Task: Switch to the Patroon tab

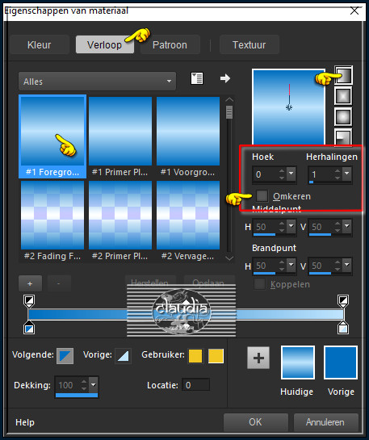Action: point(170,45)
